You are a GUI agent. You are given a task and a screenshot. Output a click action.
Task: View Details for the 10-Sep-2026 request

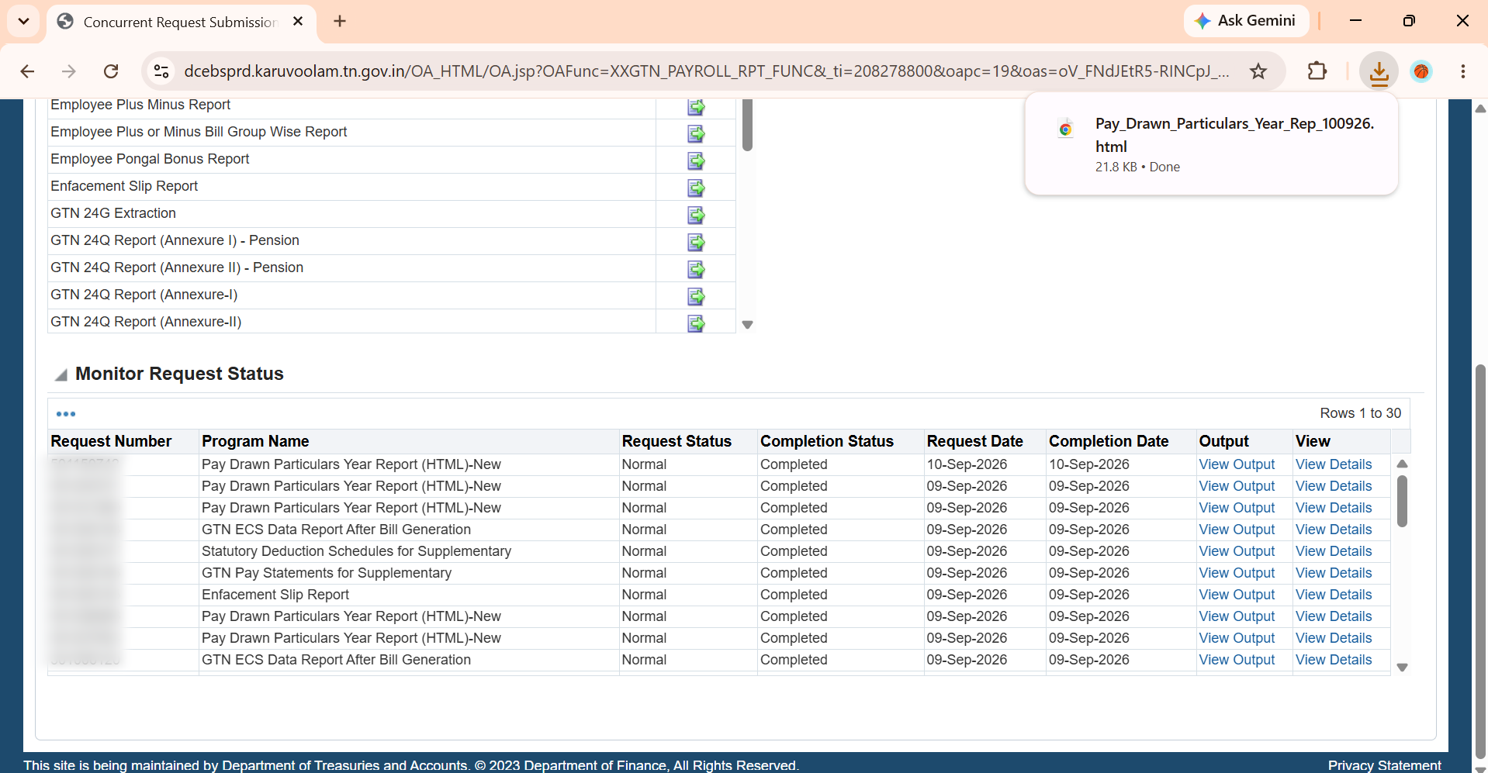[1334, 464]
